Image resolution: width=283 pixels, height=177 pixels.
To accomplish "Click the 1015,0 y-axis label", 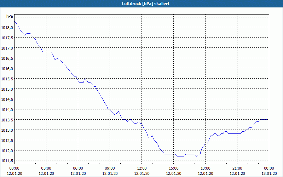I will point(7,89).
